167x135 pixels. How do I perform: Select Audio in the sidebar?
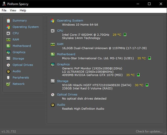coord(17,71)
